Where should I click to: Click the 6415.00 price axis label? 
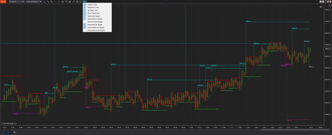pyautogui.click(x=327, y=79)
